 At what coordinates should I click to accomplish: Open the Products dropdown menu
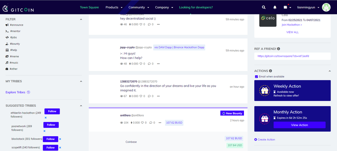click(x=114, y=7)
